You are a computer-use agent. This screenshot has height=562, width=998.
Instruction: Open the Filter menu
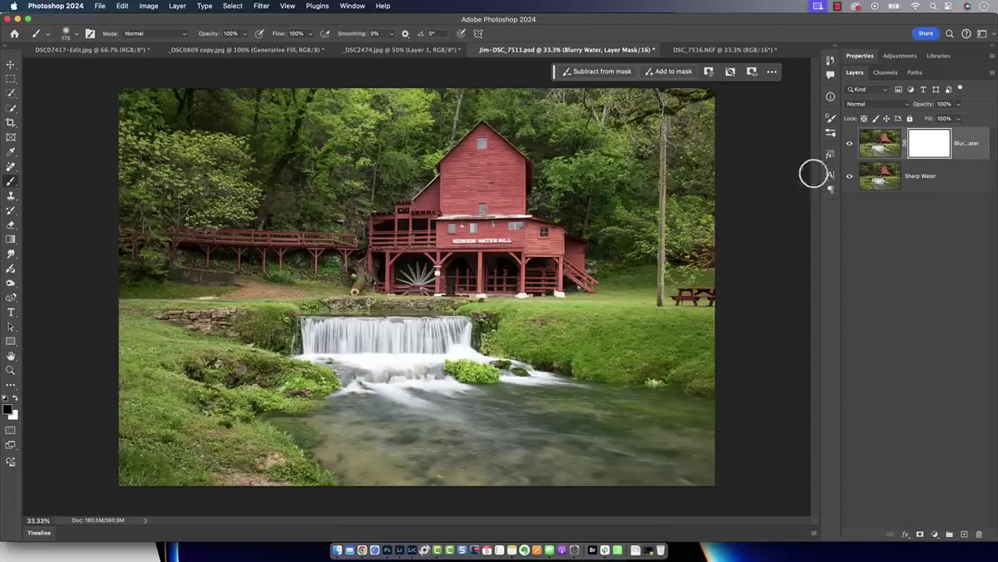pos(261,6)
